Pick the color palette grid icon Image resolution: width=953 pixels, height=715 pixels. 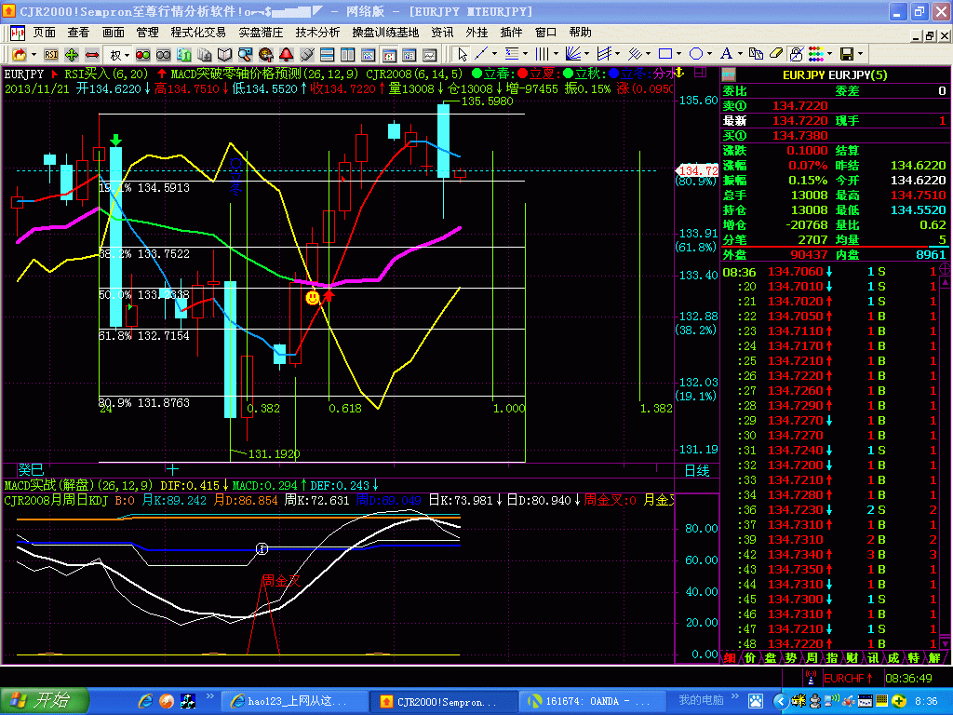[x=816, y=55]
